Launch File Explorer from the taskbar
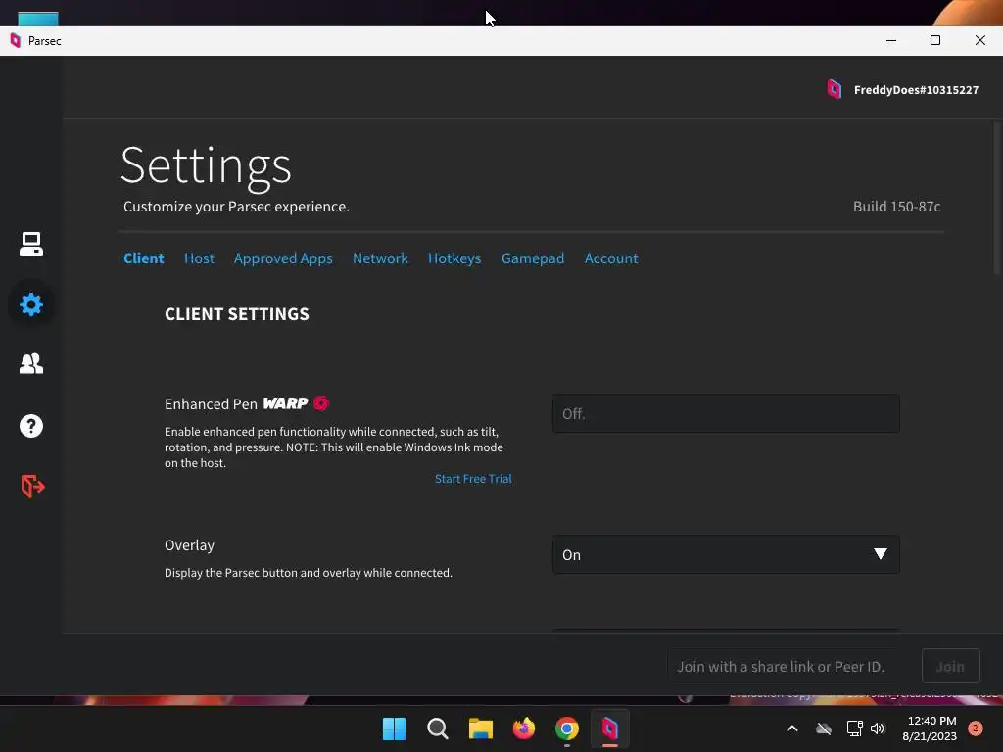This screenshot has height=752, width=1003. [480, 728]
